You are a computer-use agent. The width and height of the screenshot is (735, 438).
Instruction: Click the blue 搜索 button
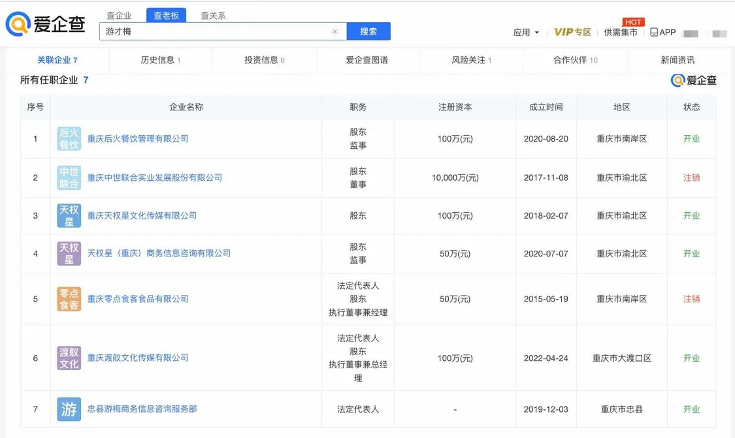tap(368, 31)
